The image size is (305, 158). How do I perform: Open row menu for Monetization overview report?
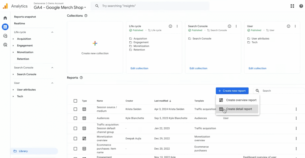tap(296, 139)
